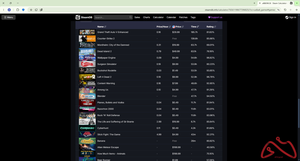Open the Banana game thumbnail

click(x=87, y=141)
